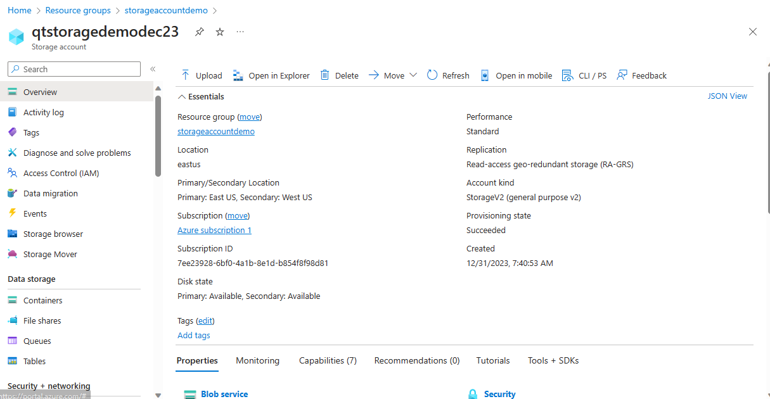Open storageaccountdemo breadcrumb link

coord(166,11)
